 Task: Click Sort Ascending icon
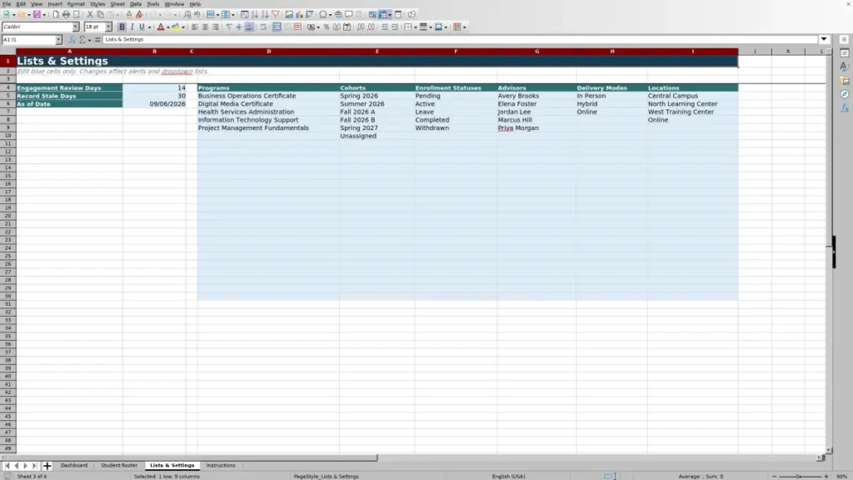tap(255, 15)
